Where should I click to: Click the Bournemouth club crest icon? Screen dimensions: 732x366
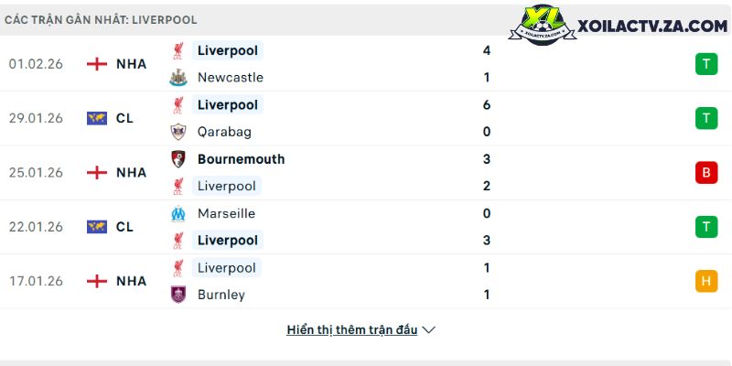pos(178,159)
